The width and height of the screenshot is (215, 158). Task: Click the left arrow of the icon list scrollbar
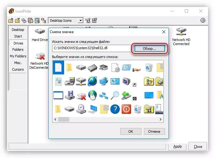click(55, 119)
